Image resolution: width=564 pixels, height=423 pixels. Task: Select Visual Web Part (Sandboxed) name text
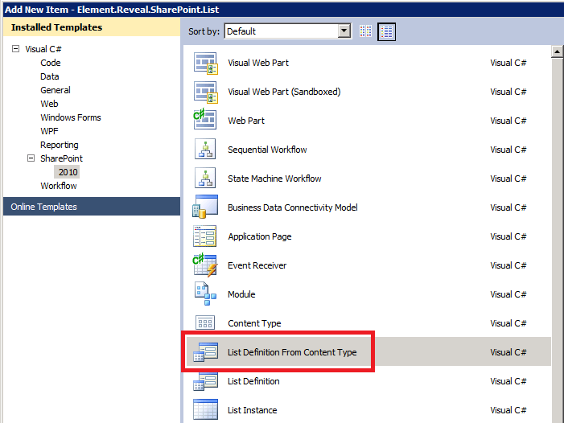[x=284, y=92]
